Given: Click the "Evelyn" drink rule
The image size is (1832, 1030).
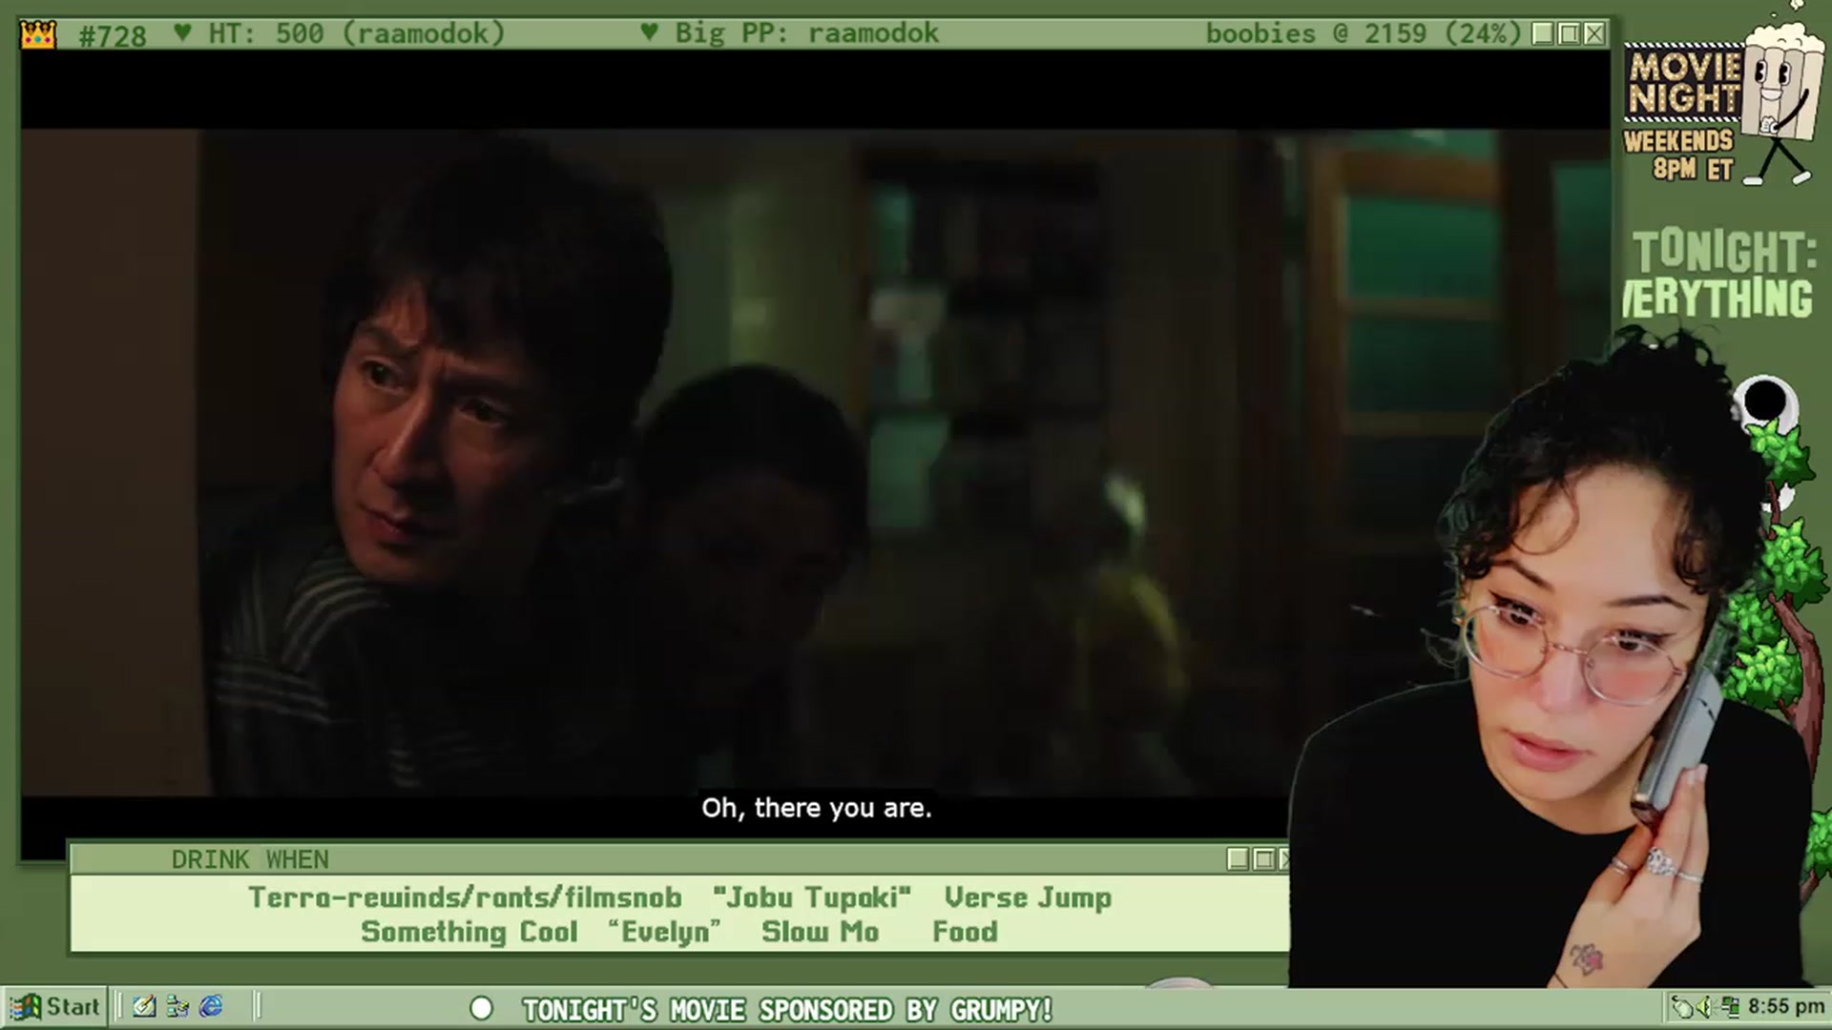Looking at the screenshot, I should tap(665, 932).
